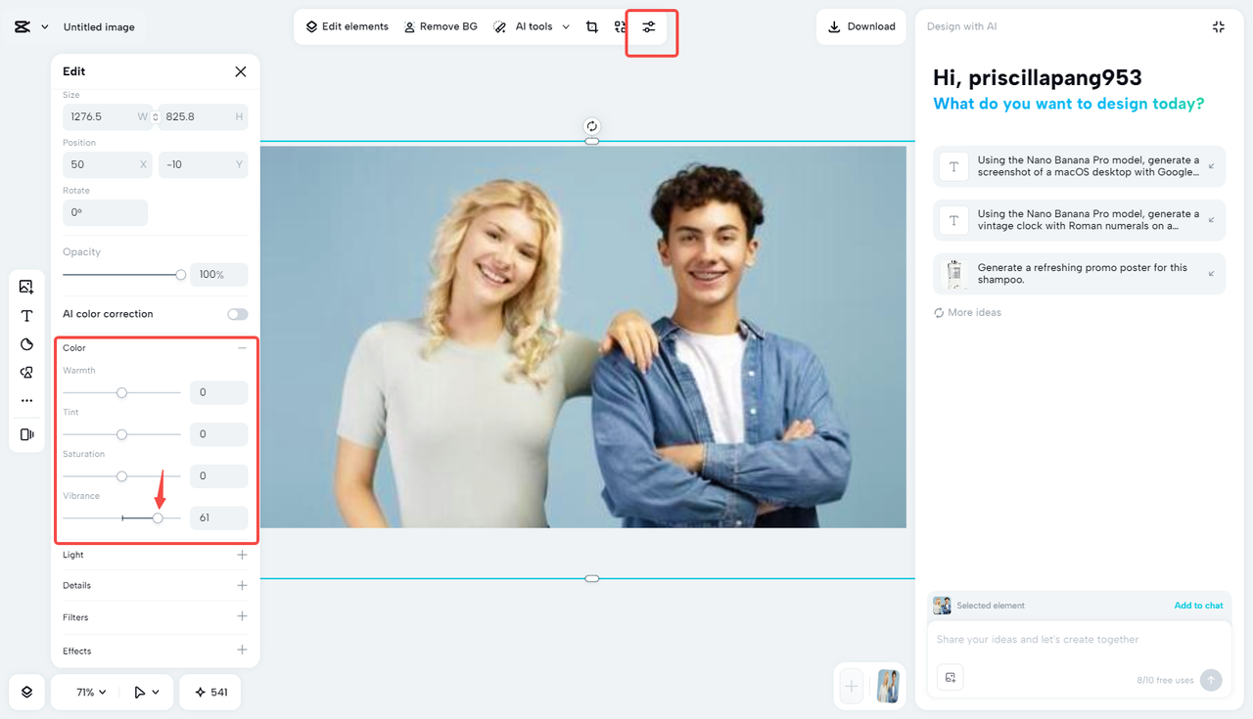Collapse the Design with AI panel

pyautogui.click(x=1219, y=26)
